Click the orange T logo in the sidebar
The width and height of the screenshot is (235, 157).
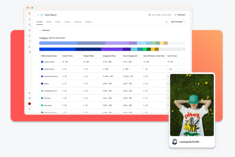pos(29,14)
